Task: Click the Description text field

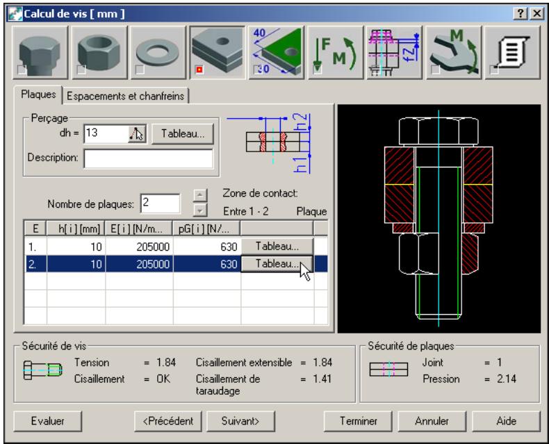Action: (149, 159)
